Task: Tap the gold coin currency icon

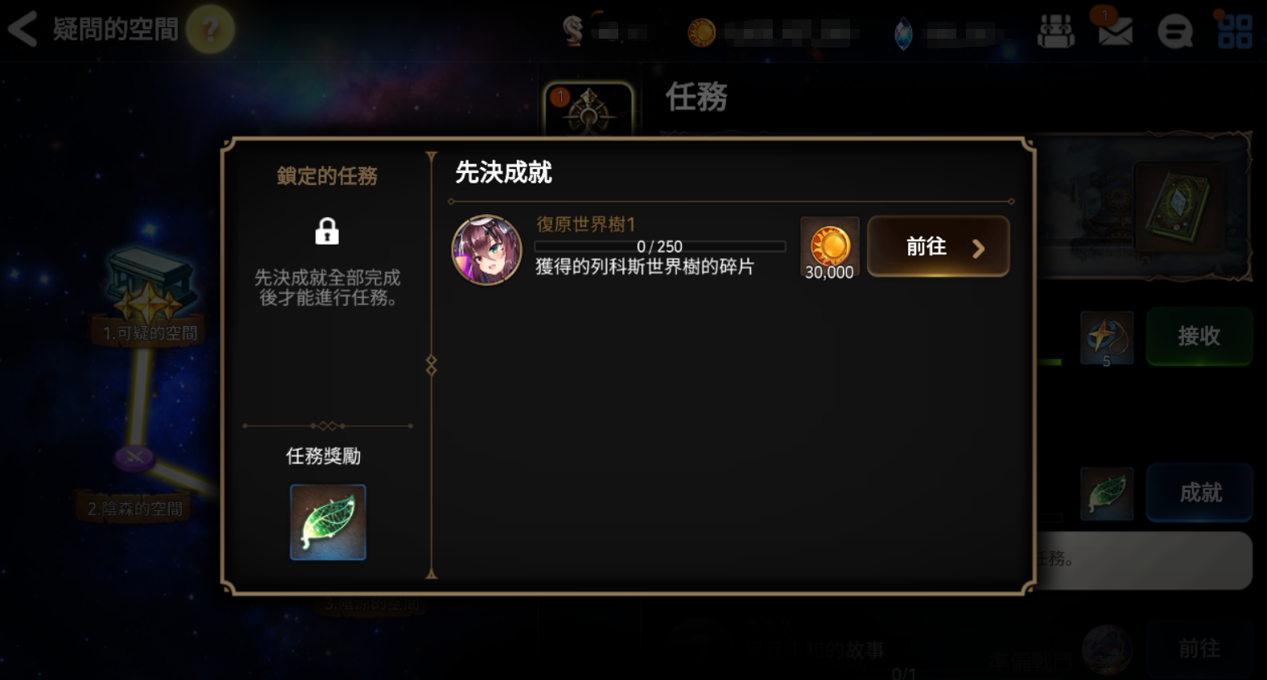Action: pyautogui.click(x=701, y=33)
